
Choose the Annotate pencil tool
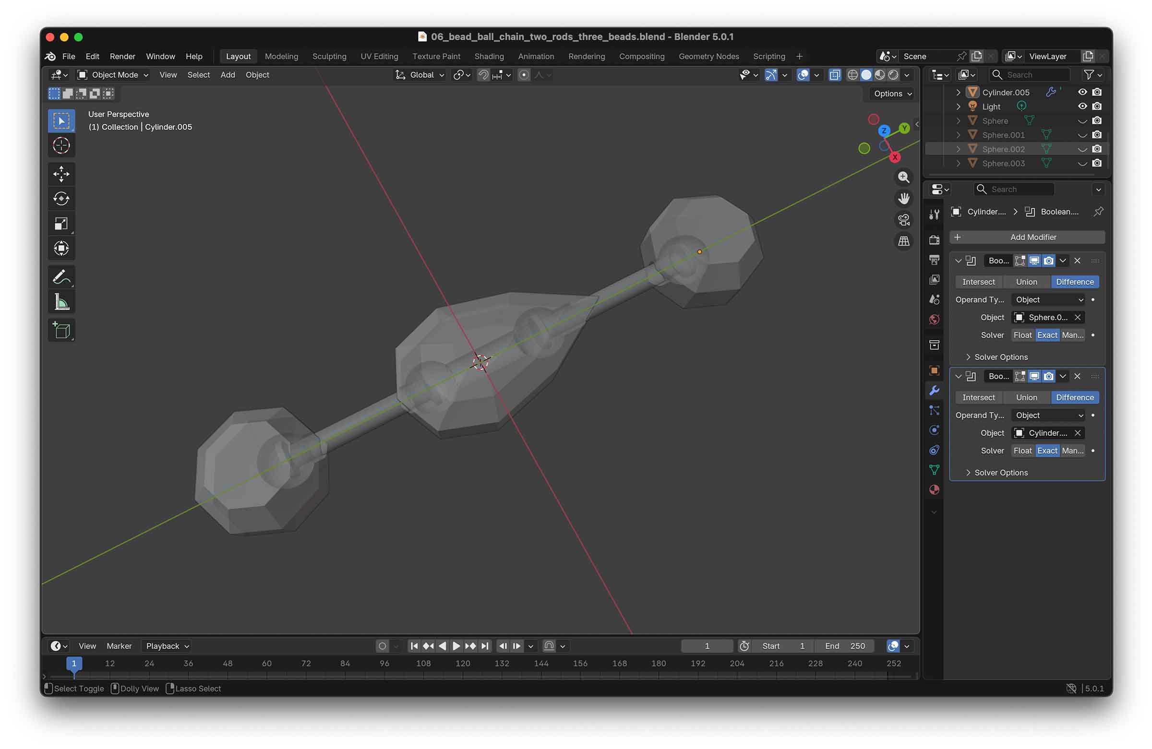61,277
